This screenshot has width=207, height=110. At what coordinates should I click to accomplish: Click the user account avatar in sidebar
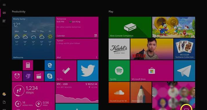pyautogui.click(x=4, y=94)
